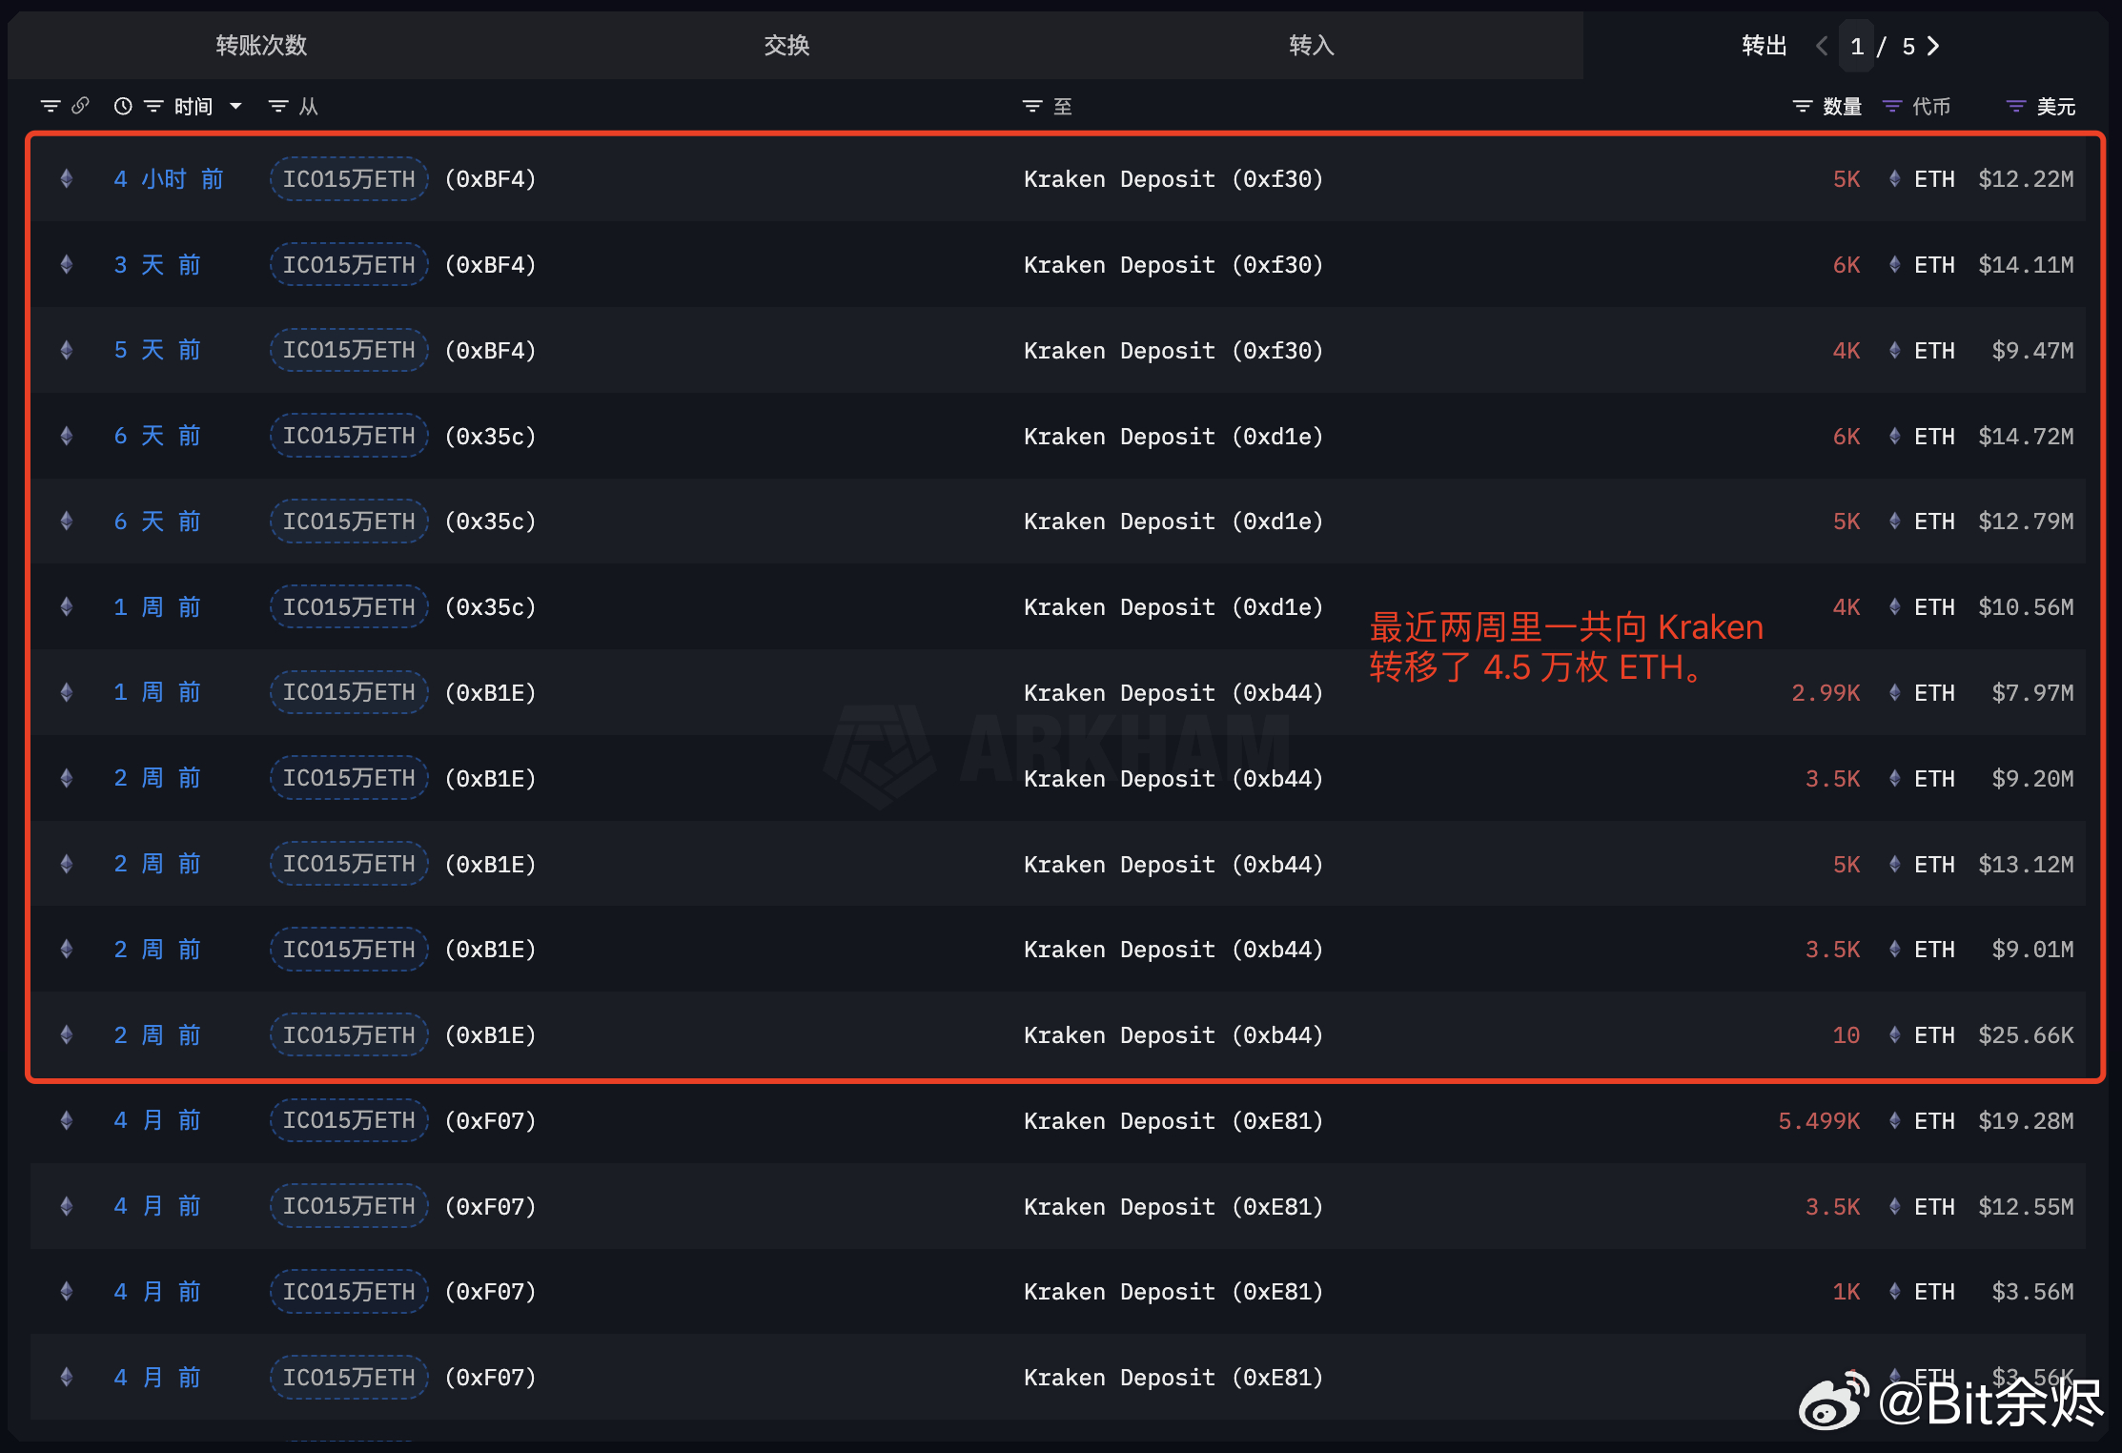Open the link-chain filter icon
The width and height of the screenshot is (2122, 1453).
[81, 106]
